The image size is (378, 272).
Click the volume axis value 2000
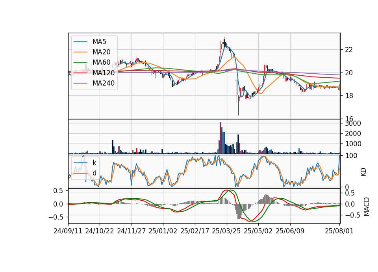[x=353, y=134]
